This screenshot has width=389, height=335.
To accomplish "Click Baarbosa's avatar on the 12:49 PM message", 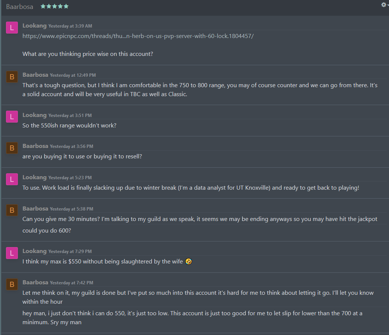I will tap(12, 76).
